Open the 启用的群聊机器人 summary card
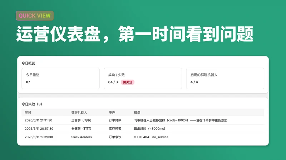286x160 pixels. [225, 79]
